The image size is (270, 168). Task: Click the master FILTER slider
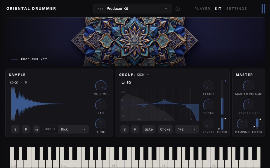click(257, 124)
